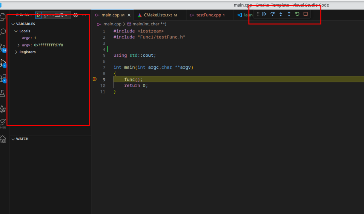Open launch.json via the gear icon
The width and height of the screenshot is (364, 214).
pyautogui.click(x=76, y=15)
